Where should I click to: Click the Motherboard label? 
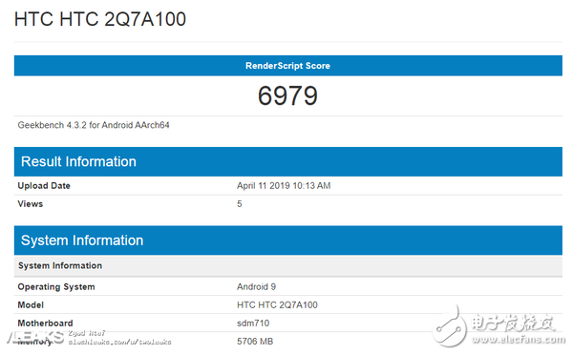point(45,324)
